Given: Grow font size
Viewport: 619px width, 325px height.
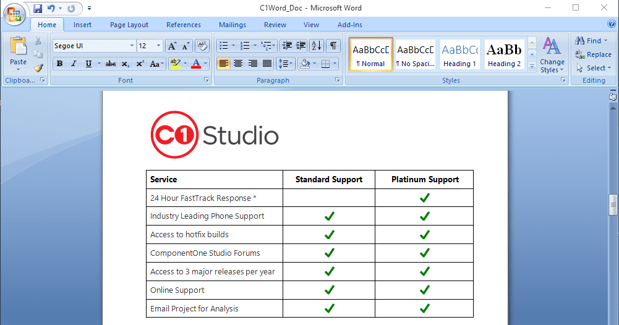Looking at the screenshot, I should coord(172,46).
